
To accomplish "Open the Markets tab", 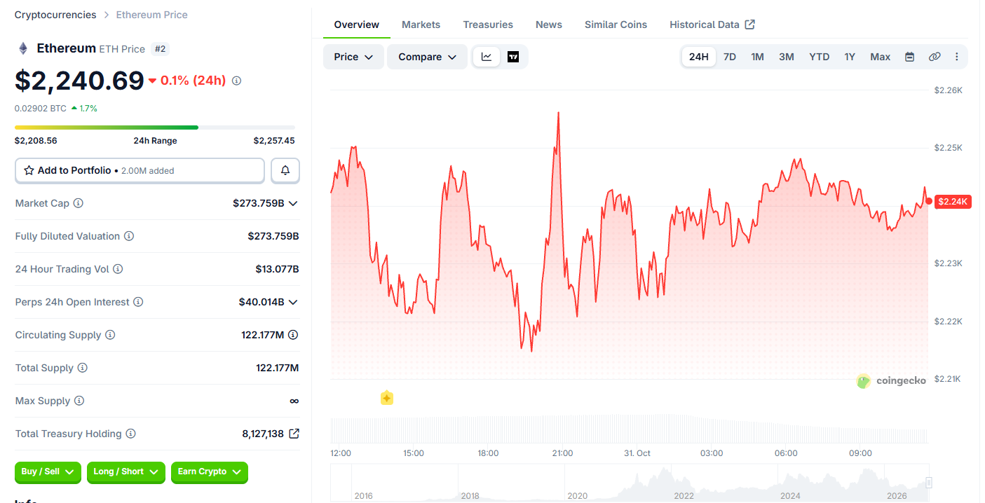I will tap(421, 25).
